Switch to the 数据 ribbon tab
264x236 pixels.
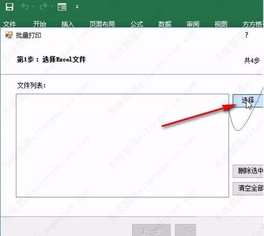(165, 24)
